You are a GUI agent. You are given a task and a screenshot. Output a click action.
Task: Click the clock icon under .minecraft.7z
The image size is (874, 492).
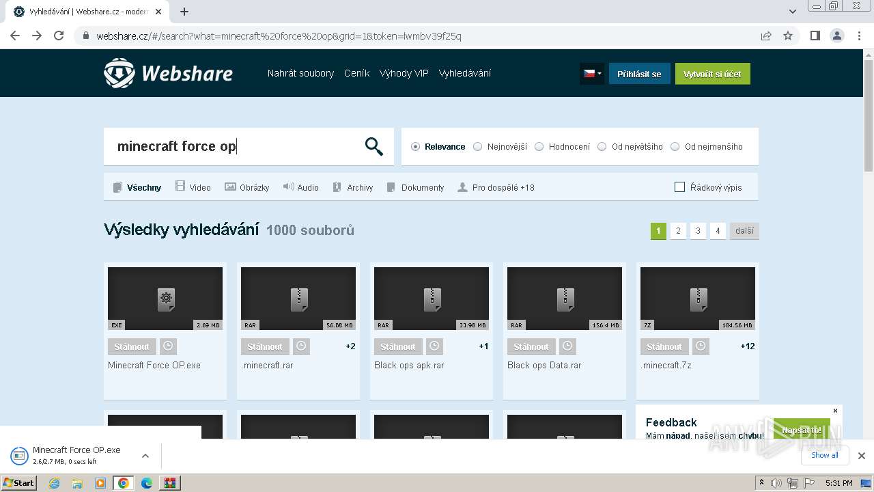pos(701,346)
